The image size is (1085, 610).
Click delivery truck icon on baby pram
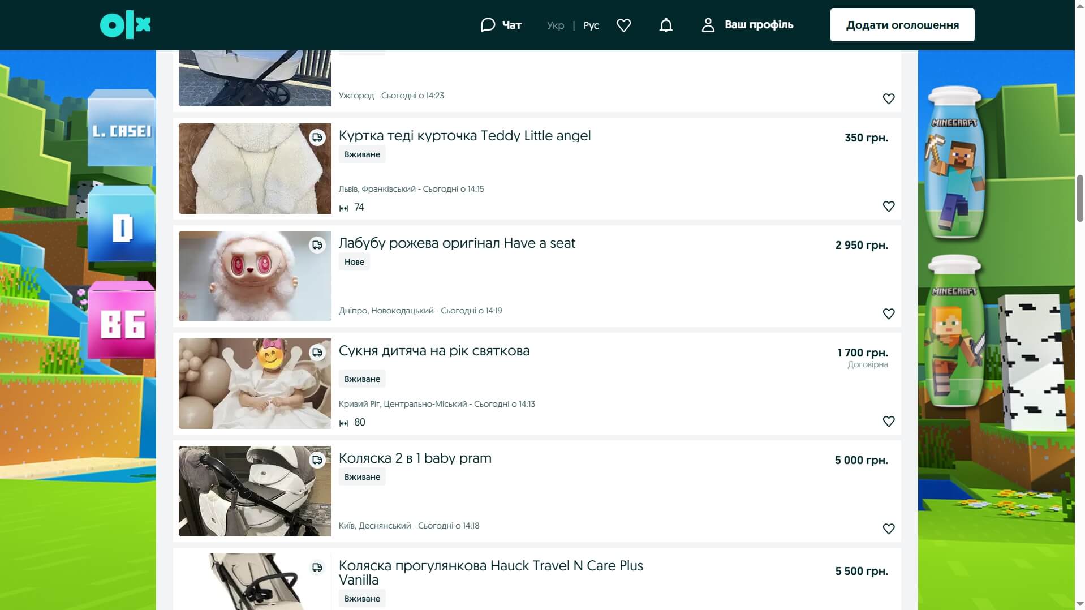click(317, 460)
